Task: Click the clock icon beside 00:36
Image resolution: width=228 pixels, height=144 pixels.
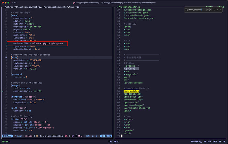Action: (x=103, y=136)
